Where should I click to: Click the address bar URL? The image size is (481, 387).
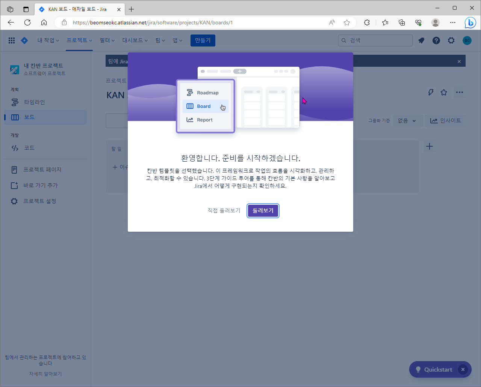tap(153, 22)
